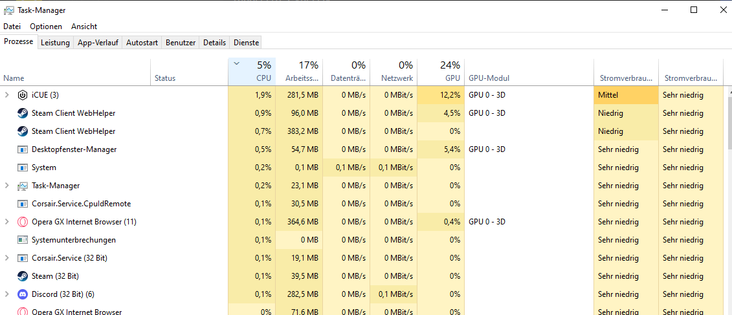Select the Steam (32 Bit) process name
Viewport: 732px width, 315px height.
point(55,276)
